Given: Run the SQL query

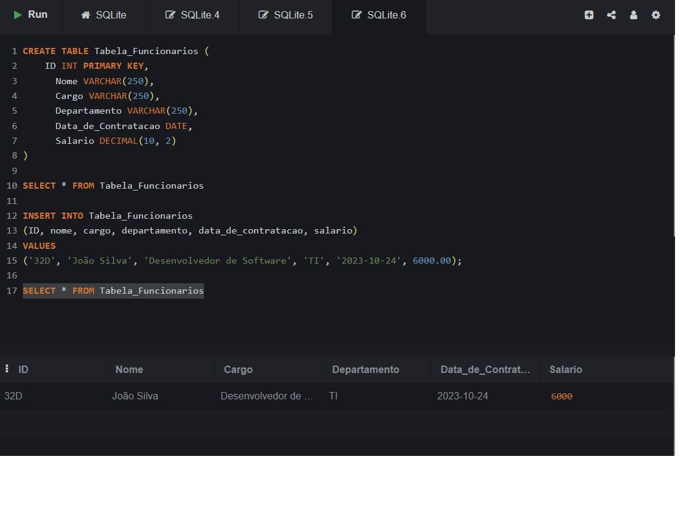Looking at the screenshot, I should tap(31, 15).
